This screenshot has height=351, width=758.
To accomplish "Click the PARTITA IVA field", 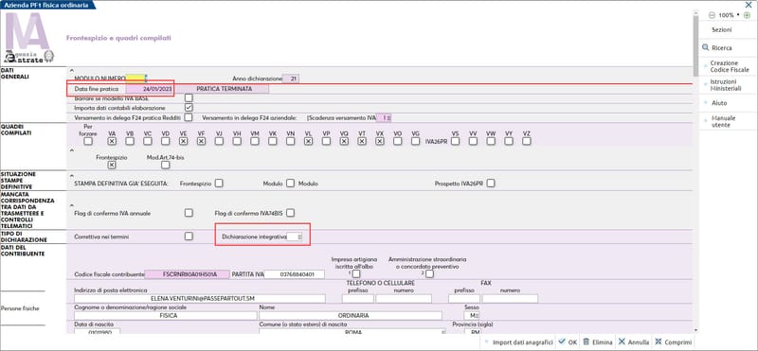I will coord(295,274).
